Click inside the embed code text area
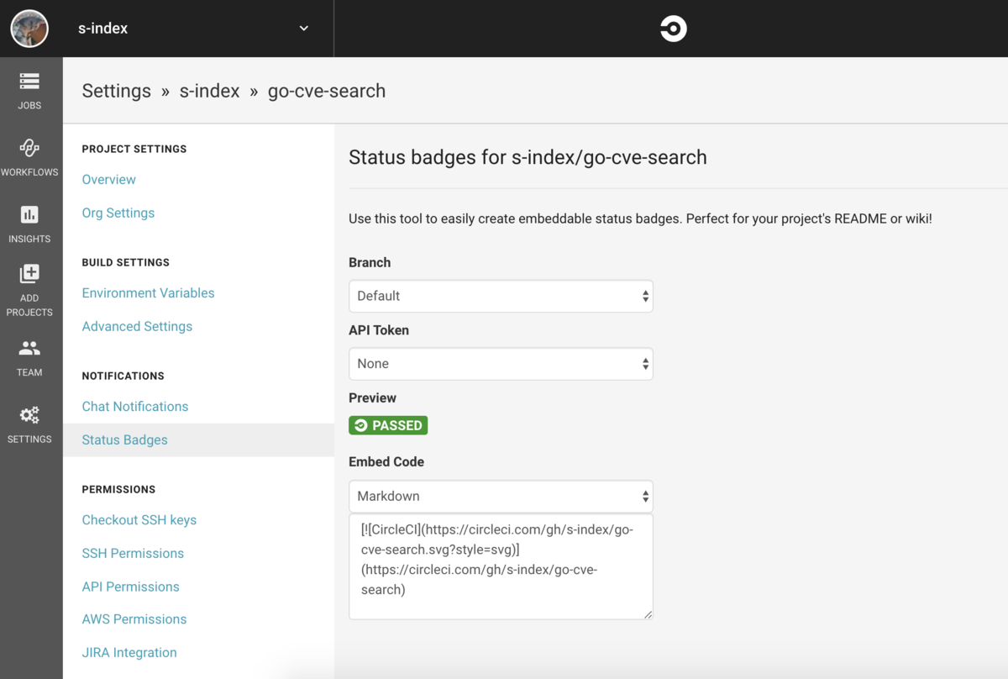Viewport: 1008px width, 679px height. click(x=501, y=566)
